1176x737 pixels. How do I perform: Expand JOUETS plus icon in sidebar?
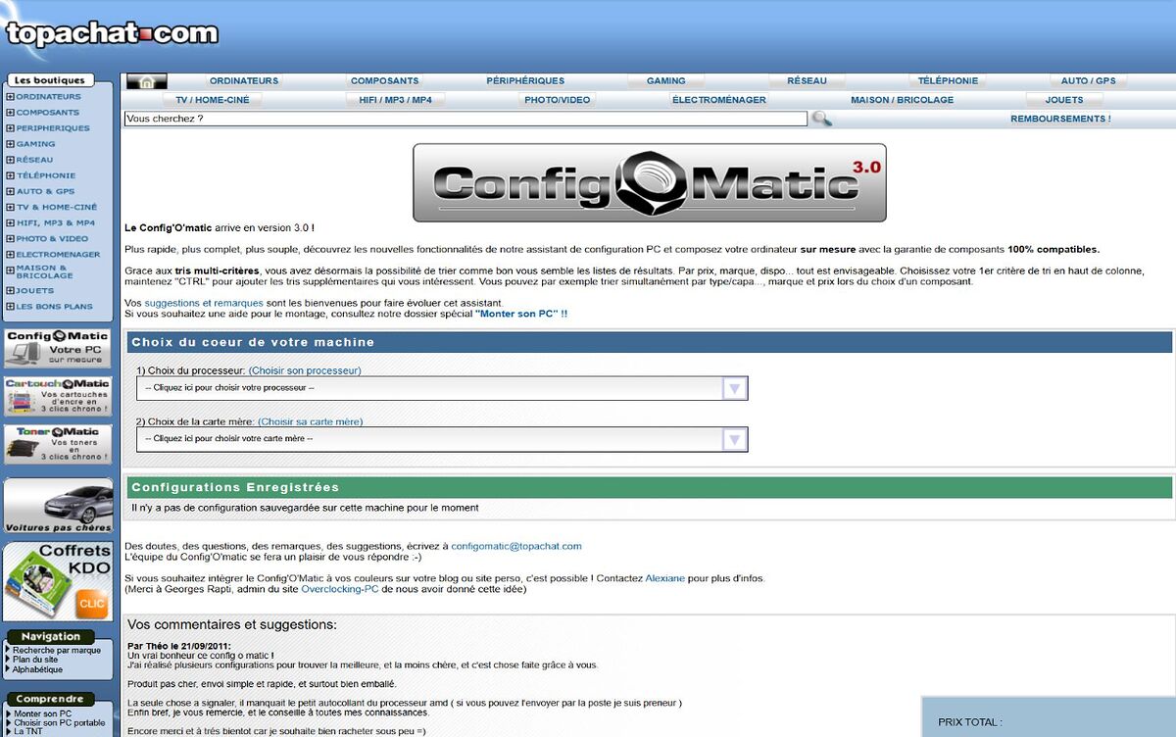click(10, 291)
